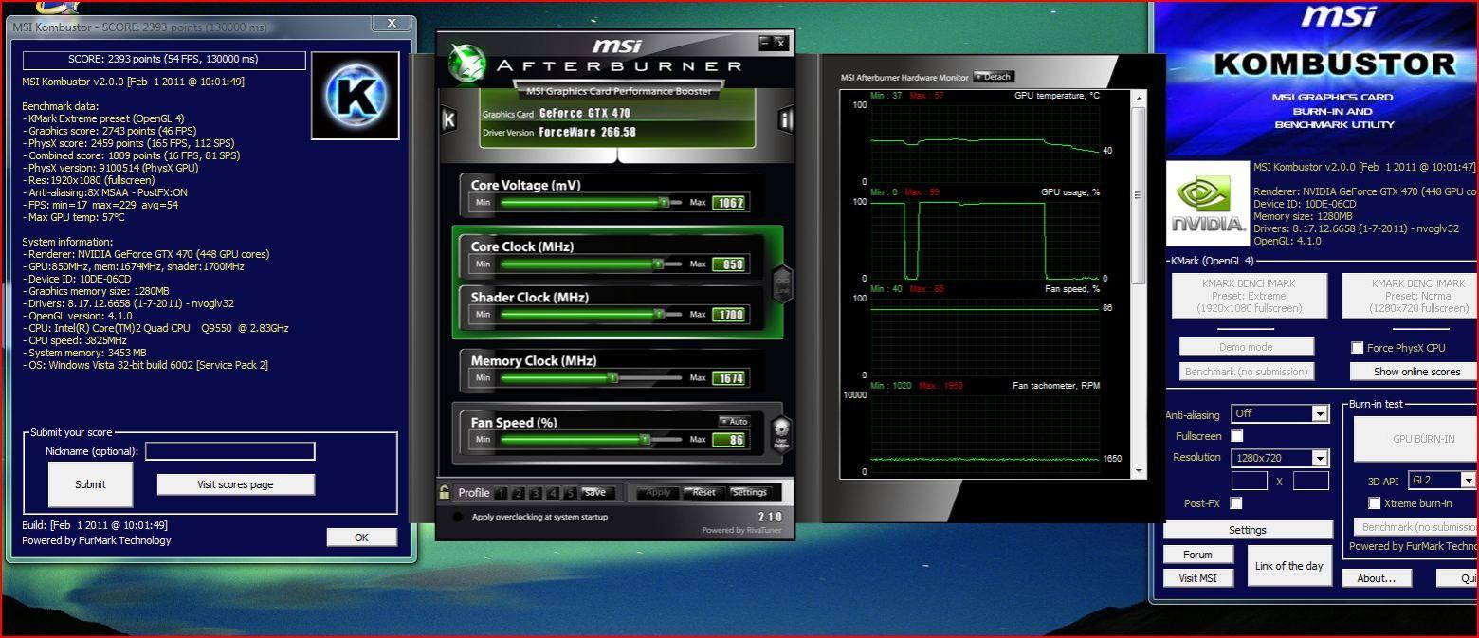Unlock profiles with the padlock icon
This screenshot has height=638, width=1479.
click(x=444, y=492)
